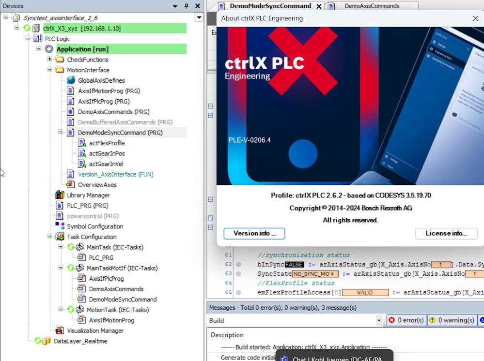Click the Task Configuration icon

[x=60, y=237]
